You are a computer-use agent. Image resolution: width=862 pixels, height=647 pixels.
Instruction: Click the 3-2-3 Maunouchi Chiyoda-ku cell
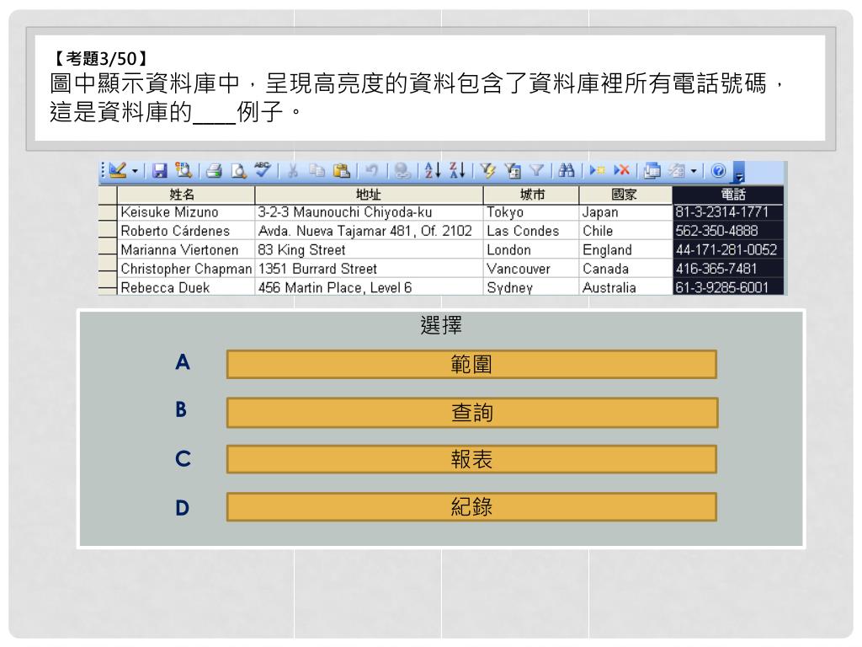pyautogui.click(x=369, y=212)
